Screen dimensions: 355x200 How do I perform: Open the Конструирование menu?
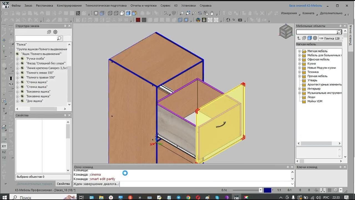[69, 6]
